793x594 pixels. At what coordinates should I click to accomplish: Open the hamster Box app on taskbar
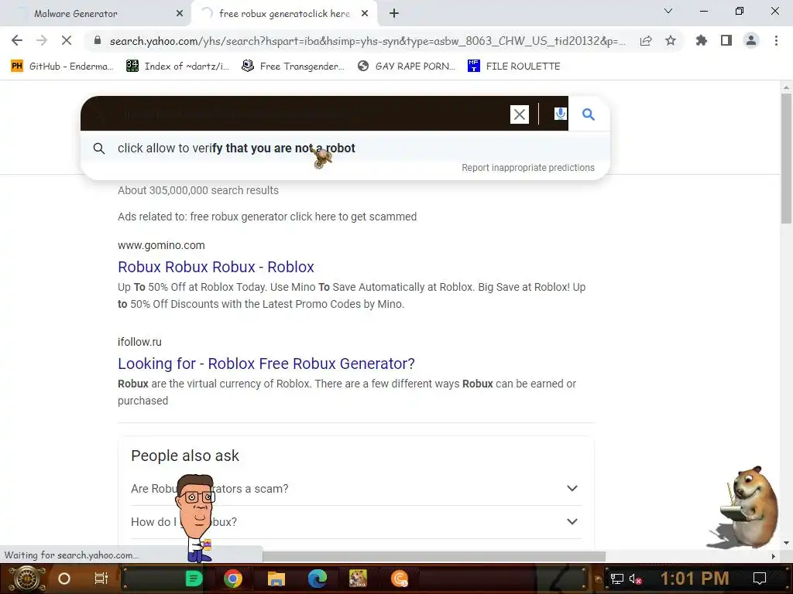click(358, 579)
